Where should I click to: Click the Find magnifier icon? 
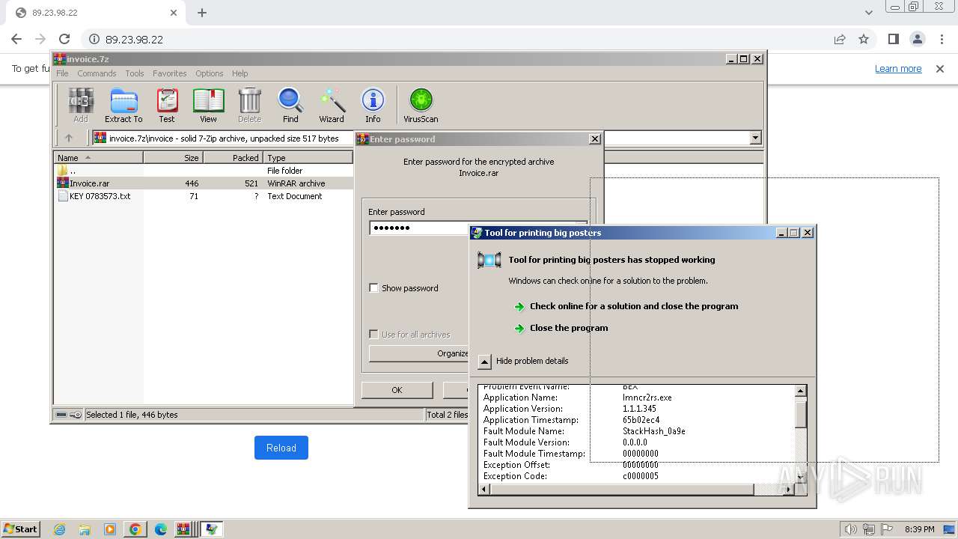pyautogui.click(x=290, y=105)
